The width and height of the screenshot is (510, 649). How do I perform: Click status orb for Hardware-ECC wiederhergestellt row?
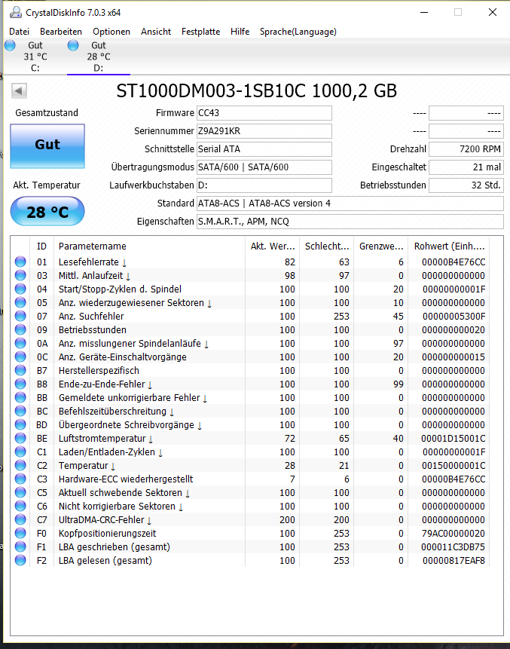coord(20,479)
